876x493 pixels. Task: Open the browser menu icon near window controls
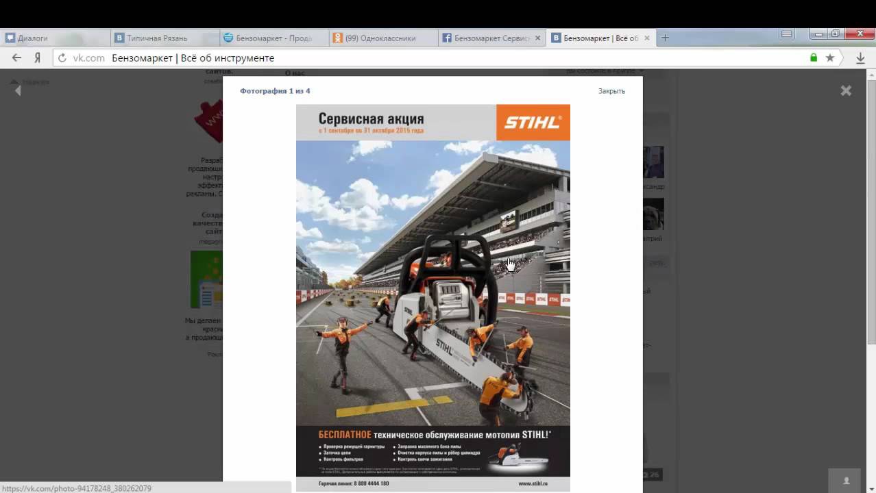click(787, 34)
